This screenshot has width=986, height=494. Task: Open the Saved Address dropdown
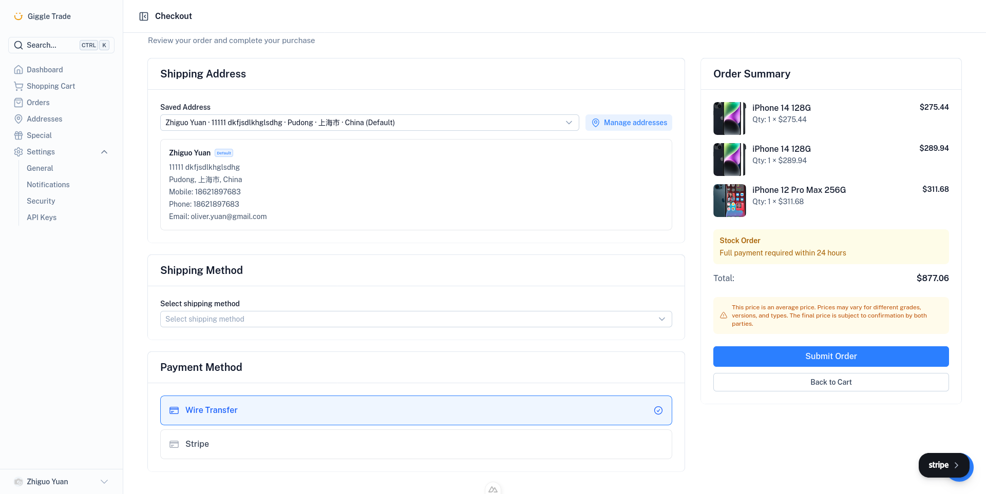369,123
